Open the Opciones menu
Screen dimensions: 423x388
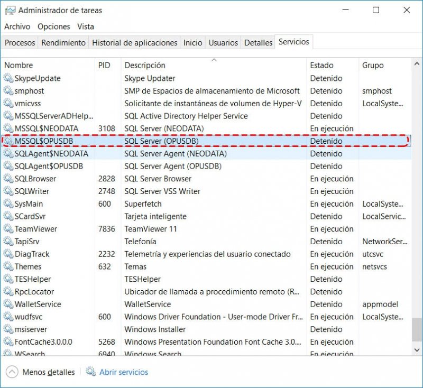point(54,26)
